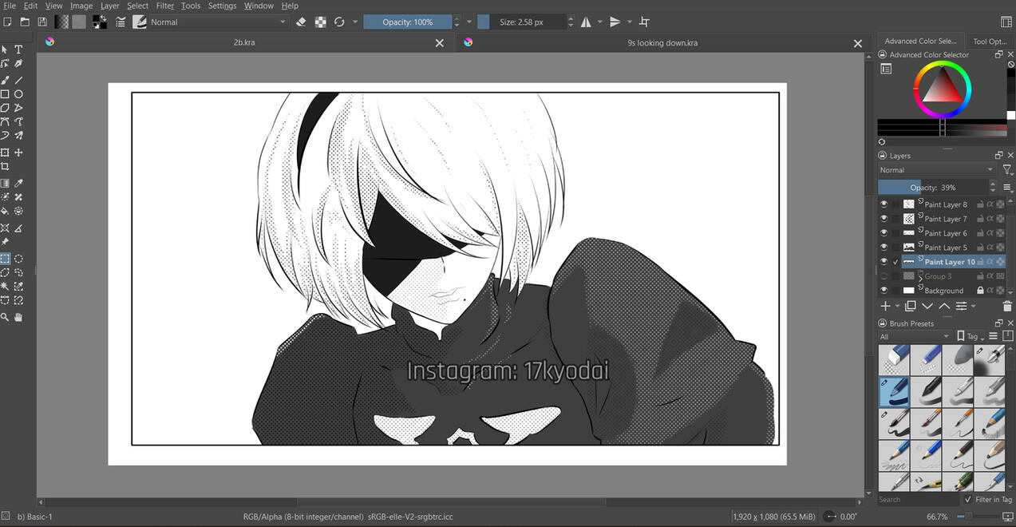The height and width of the screenshot is (527, 1016).
Task: Open the Layer menu
Action: pyautogui.click(x=110, y=6)
